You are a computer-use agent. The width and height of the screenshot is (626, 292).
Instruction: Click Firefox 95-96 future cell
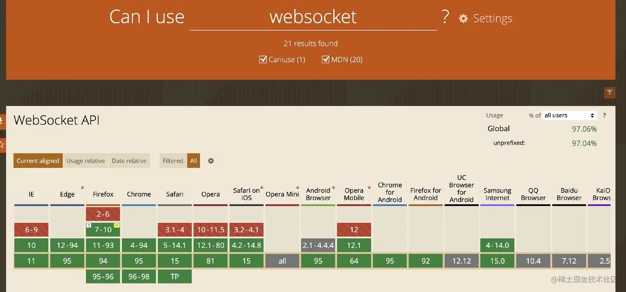click(x=103, y=276)
